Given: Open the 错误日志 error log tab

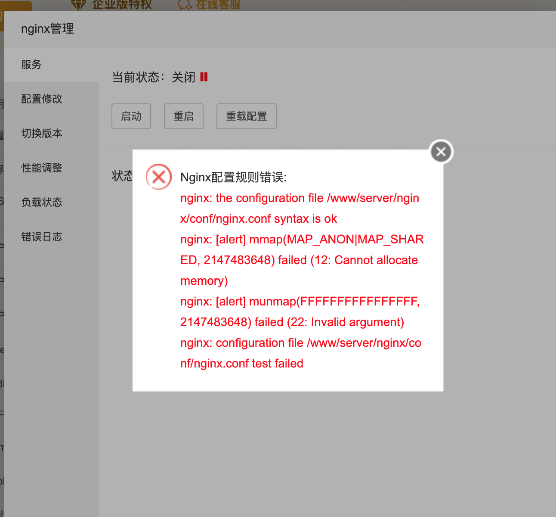Looking at the screenshot, I should (x=51, y=237).
